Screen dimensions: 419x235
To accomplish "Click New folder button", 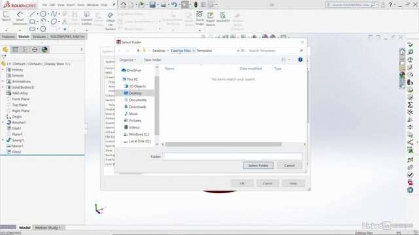I will tap(153, 60).
